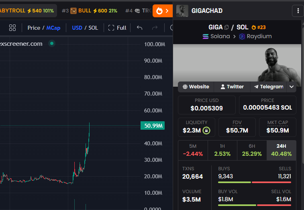Viewport: 304px width, 210px height.
Task: Select the 5M timeframe tab
Action: (x=193, y=150)
